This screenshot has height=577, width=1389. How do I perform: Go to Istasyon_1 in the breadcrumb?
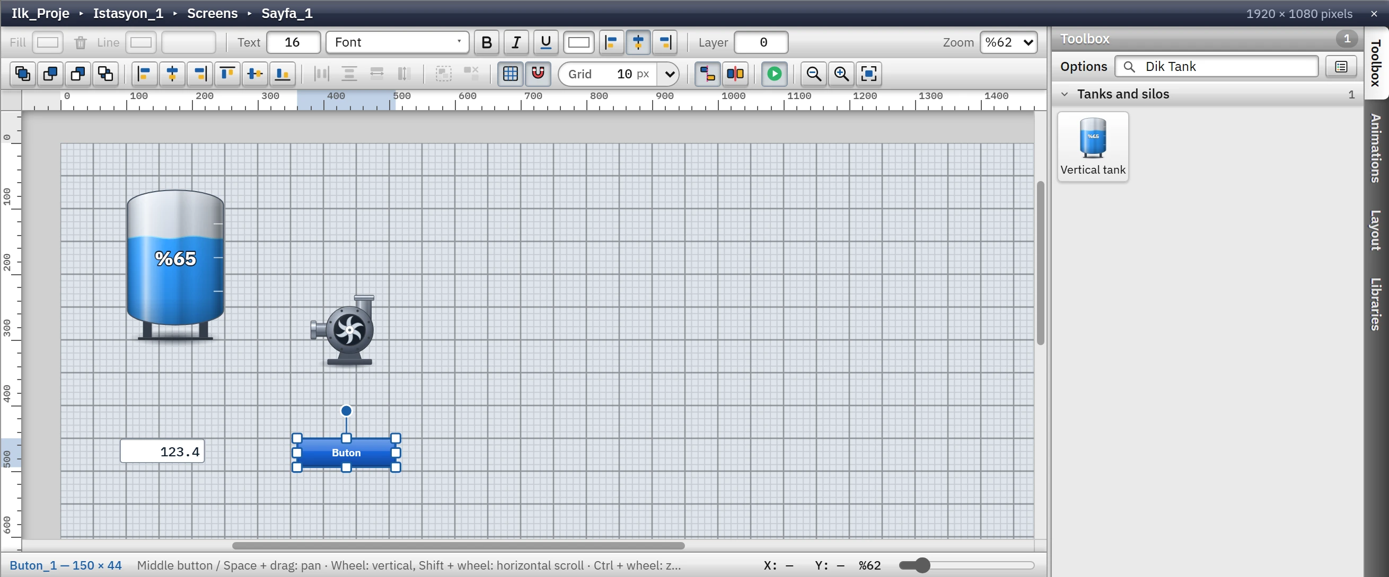(128, 13)
